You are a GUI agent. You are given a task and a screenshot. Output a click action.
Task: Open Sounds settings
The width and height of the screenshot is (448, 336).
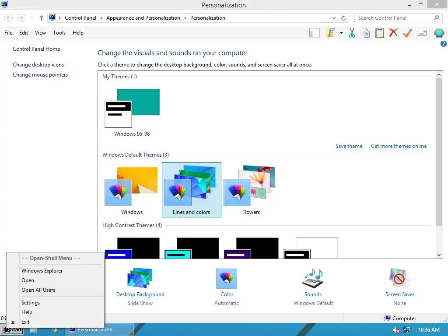click(313, 287)
